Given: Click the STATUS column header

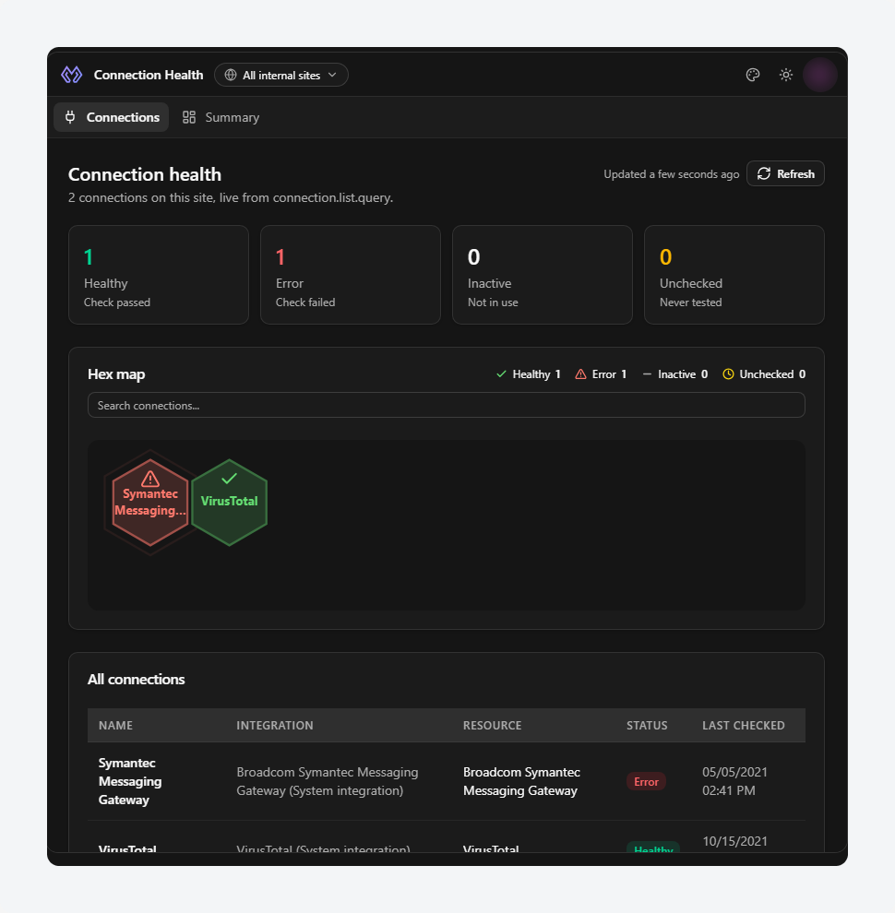Looking at the screenshot, I should pos(647,726).
